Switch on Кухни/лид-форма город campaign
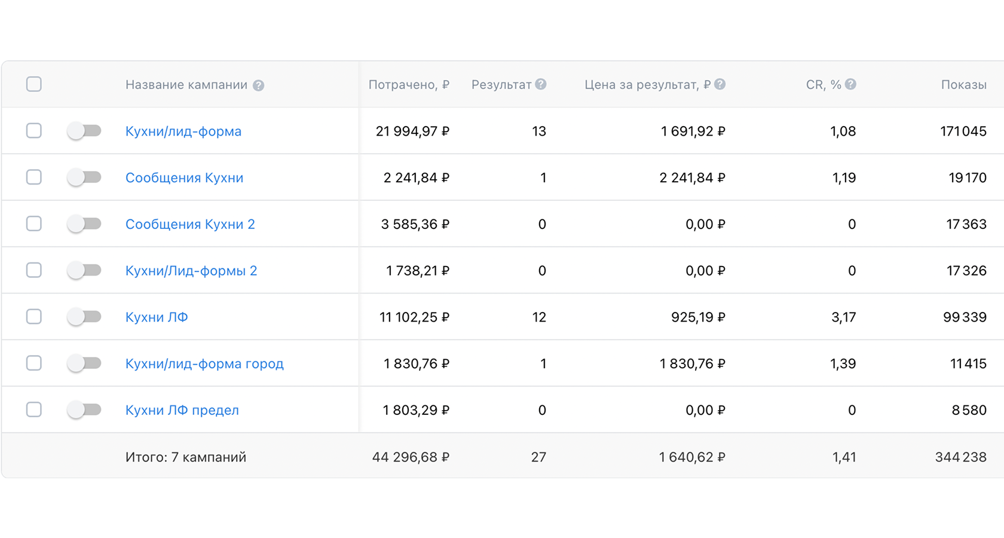Screen dimensions: 1004x538 [x=84, y=363]
